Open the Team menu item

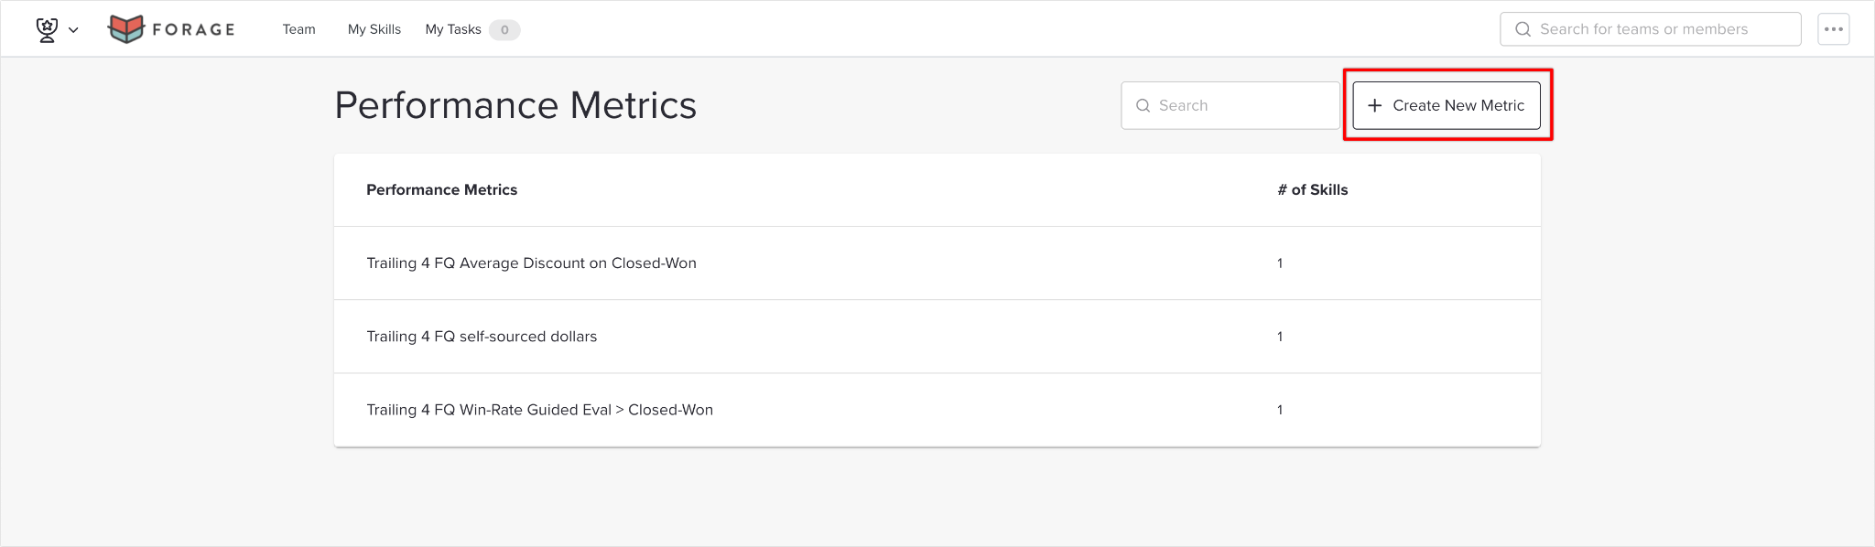pos(298,29)
